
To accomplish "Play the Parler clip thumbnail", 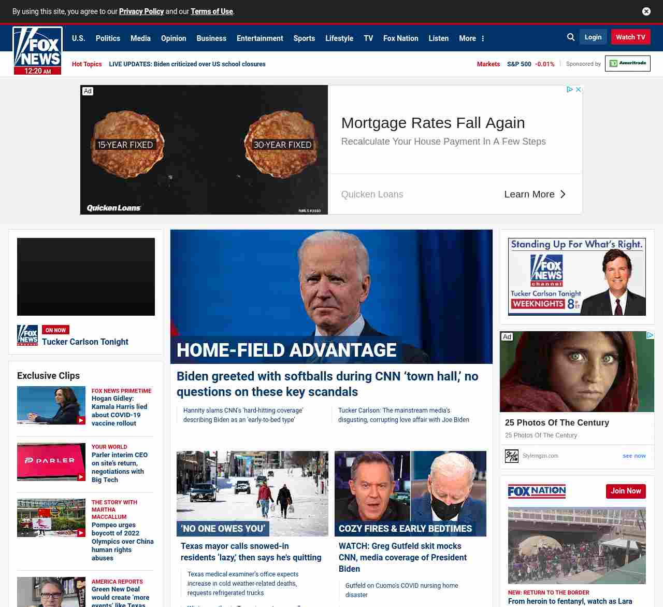I will pos(51,461).
